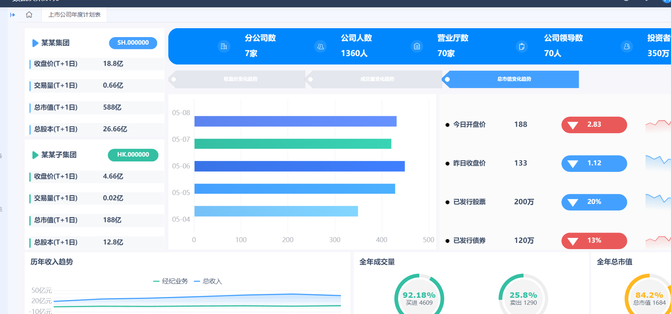Click the 4.66亿 closing price value
Screen dimensions: 671x314
click(x=113, y=177)
